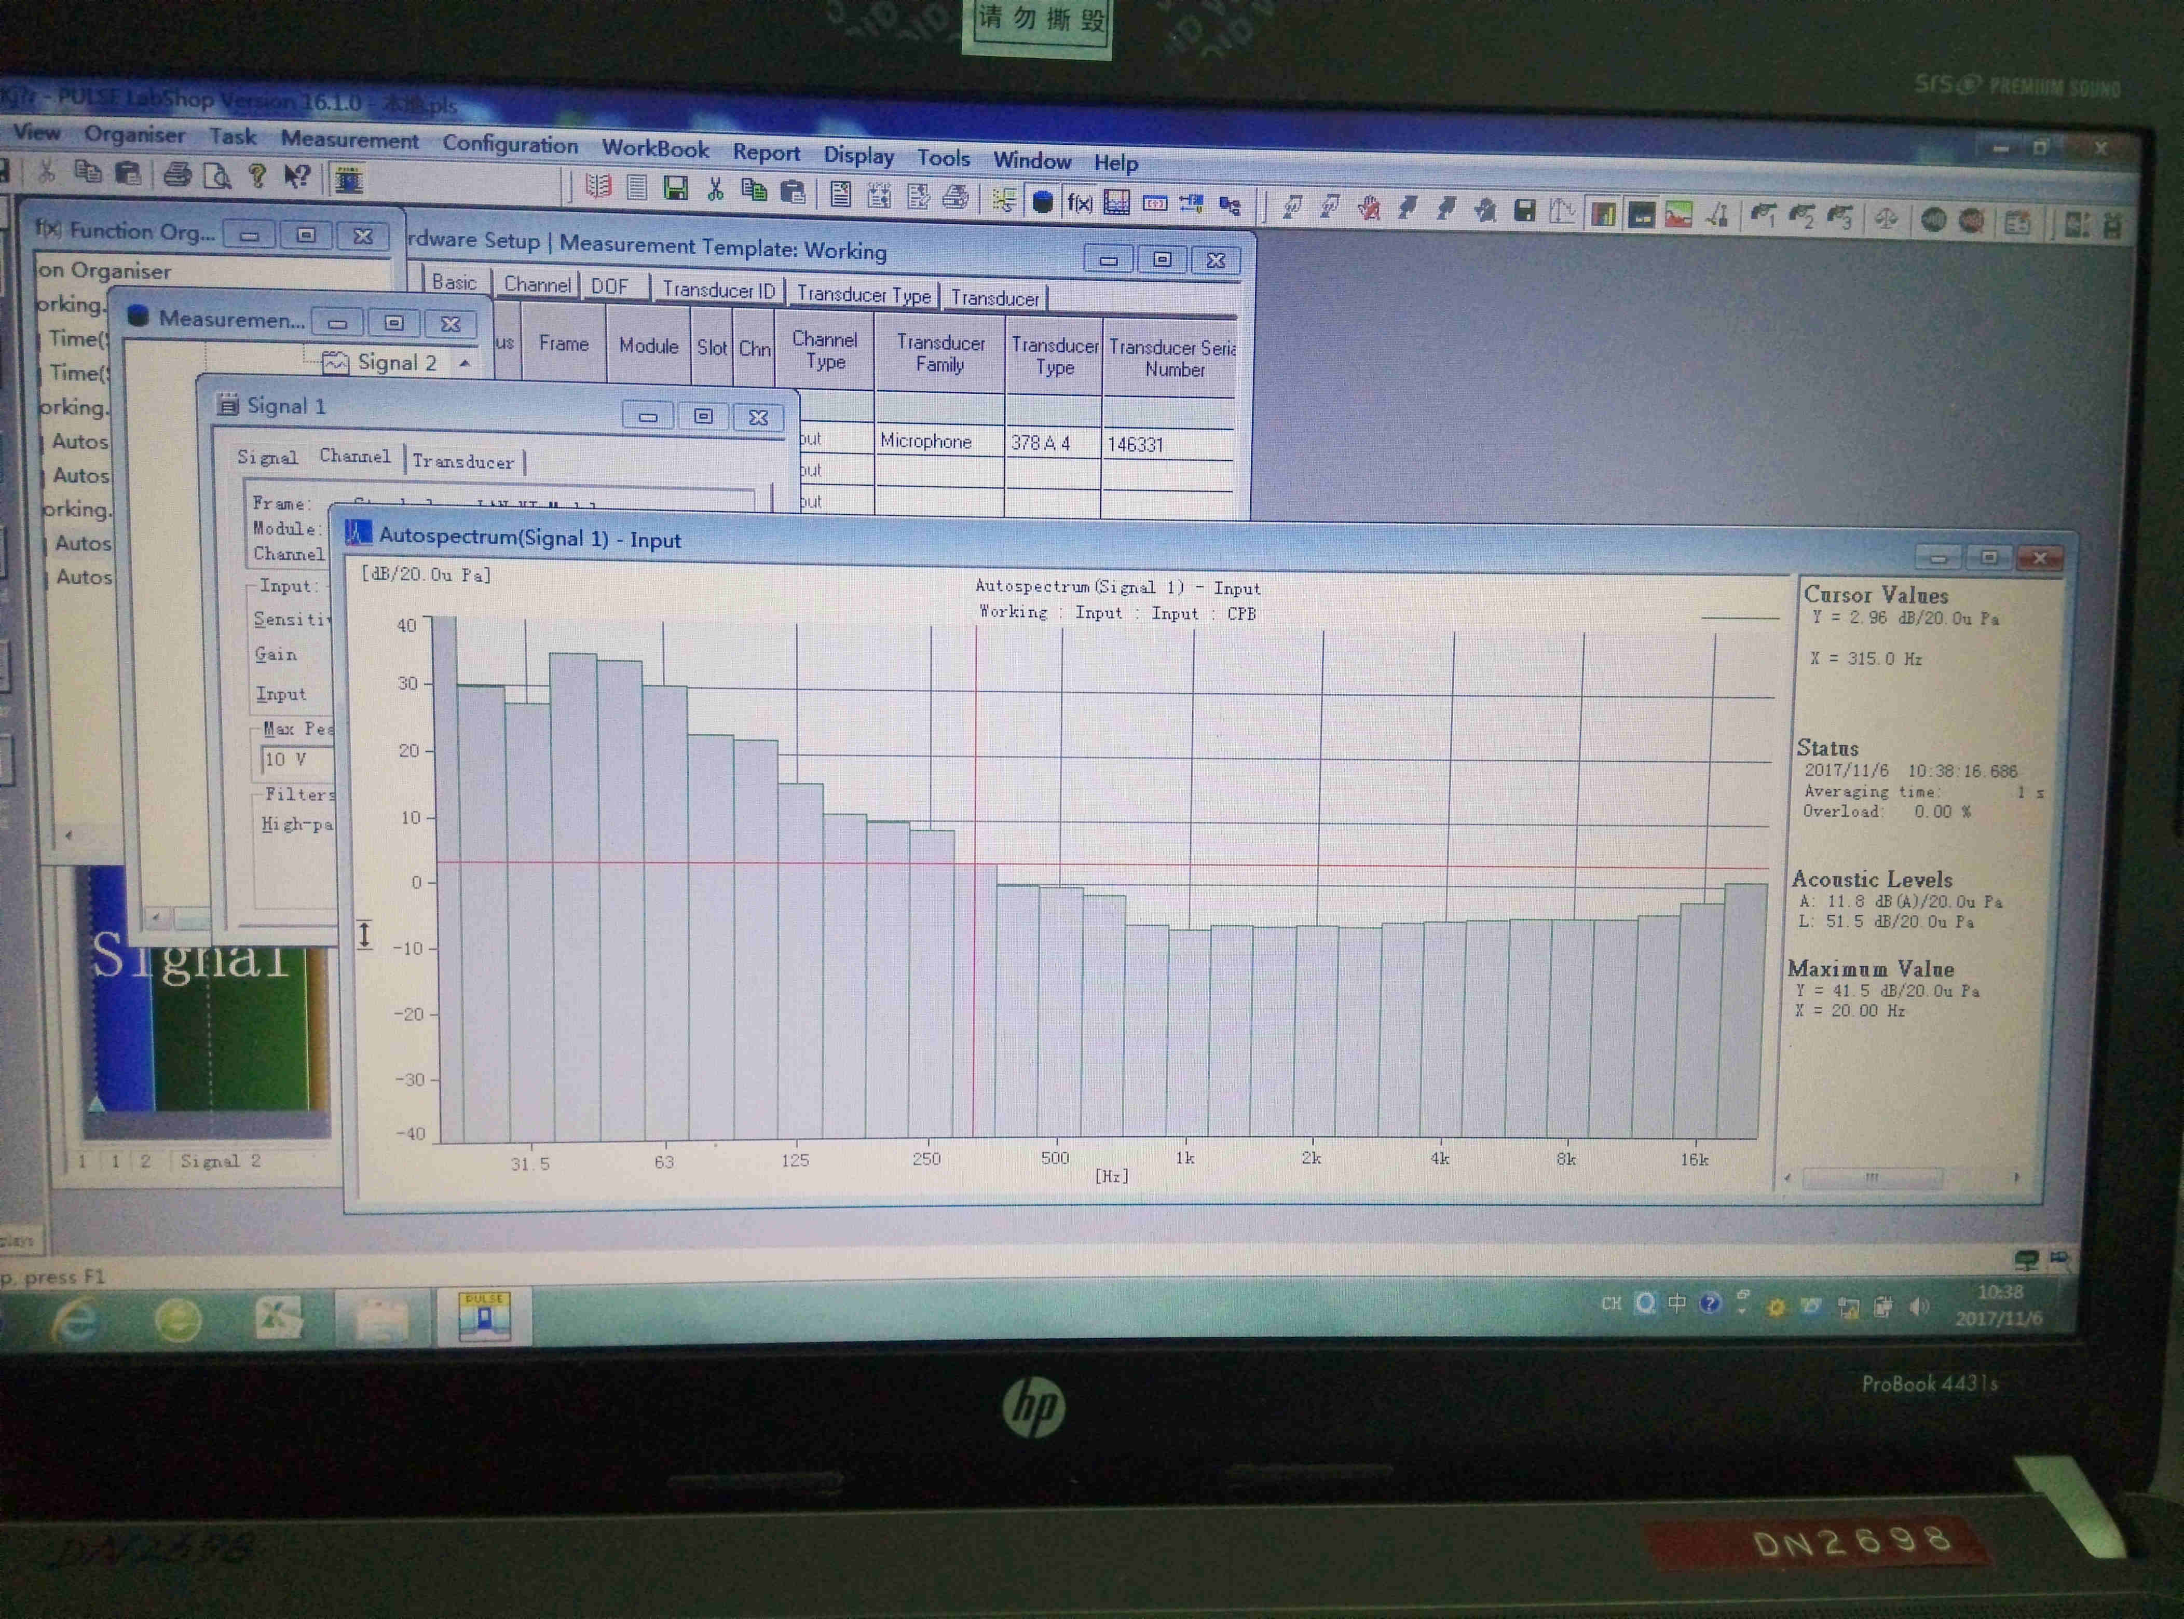The height and width of the screenshot is (1619, 2184).
Task: Click the up arrow next to Signal 2
Action: tap(465, 364)
